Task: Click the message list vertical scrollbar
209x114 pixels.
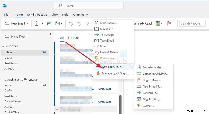Action: [120, 104]
